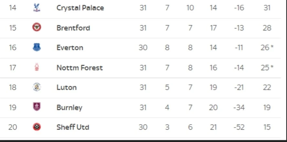Click Nottm Forest's 25* points value
The width and height of the screenshot is (287, 142).
[267, 68]
